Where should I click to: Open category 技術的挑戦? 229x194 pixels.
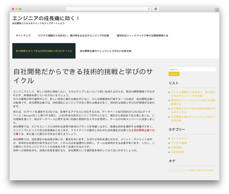click(177, 152)
